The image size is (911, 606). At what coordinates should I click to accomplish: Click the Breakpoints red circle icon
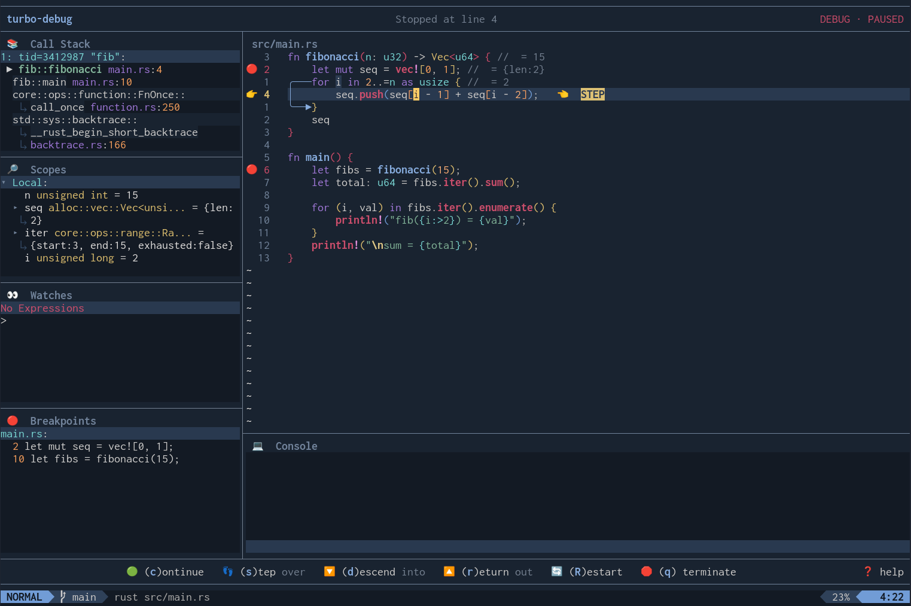(13, 421)
